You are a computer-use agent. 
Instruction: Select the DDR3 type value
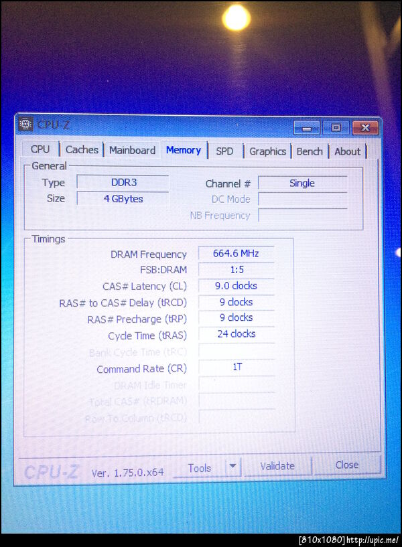tap(123, 182)
